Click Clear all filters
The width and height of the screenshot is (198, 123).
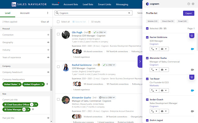(45, 22)
